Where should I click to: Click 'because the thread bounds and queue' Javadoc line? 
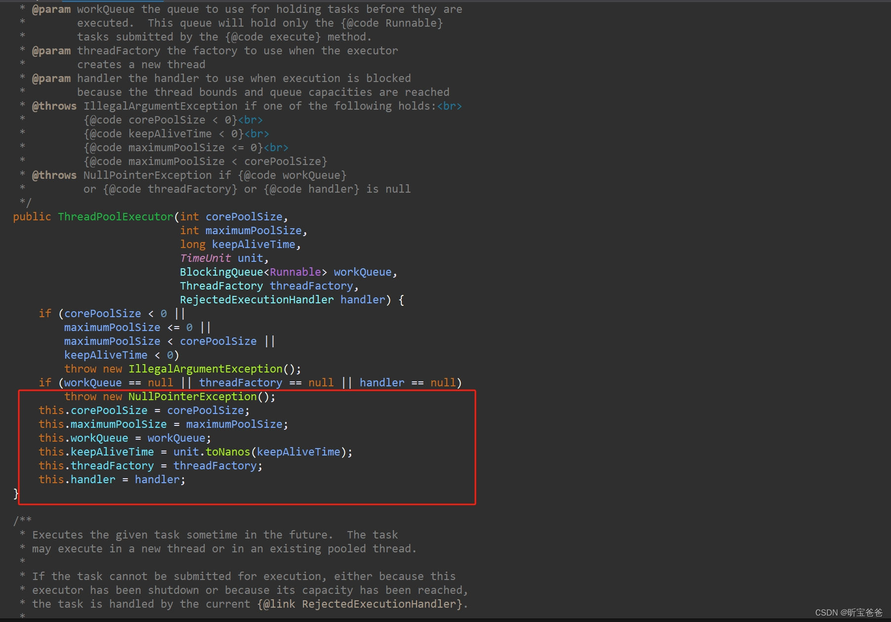coord(263,92)
